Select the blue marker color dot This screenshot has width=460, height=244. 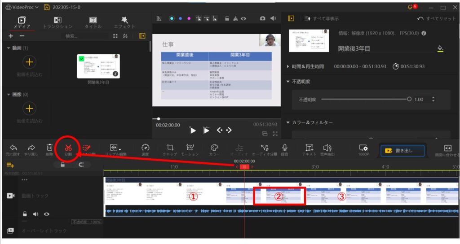point(181,18)
